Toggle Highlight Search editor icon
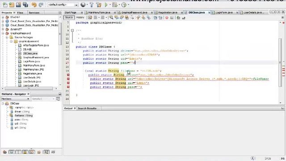The height and width of the screenshot is (161, 286). point(126,18)
